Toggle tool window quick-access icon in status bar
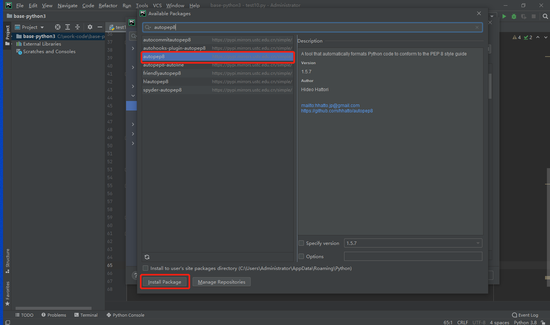Viewport: 550px width, 325px height. [x=8, y=322]
